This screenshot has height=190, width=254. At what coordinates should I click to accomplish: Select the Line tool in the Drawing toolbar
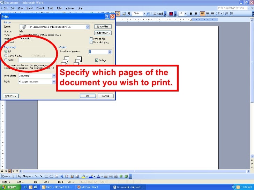click(36, 176)
